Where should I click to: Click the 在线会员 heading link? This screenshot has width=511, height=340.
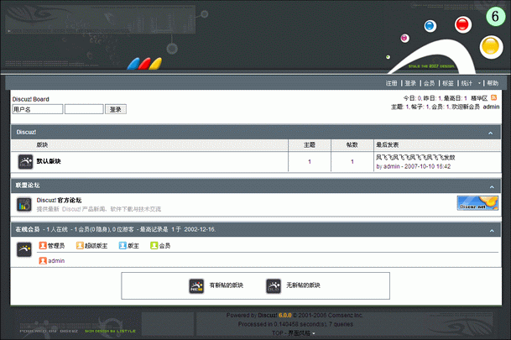[x=28, y=229]
